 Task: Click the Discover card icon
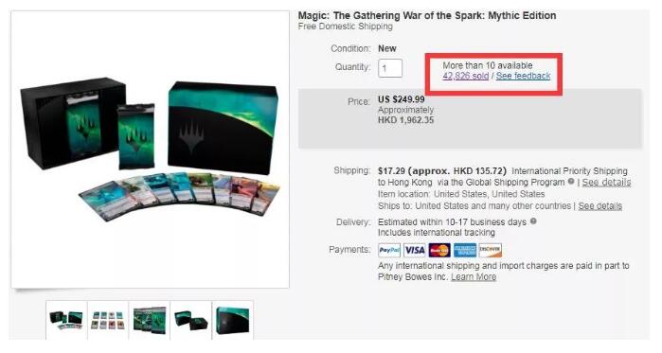pyautogui.click(x=491, y=251)
